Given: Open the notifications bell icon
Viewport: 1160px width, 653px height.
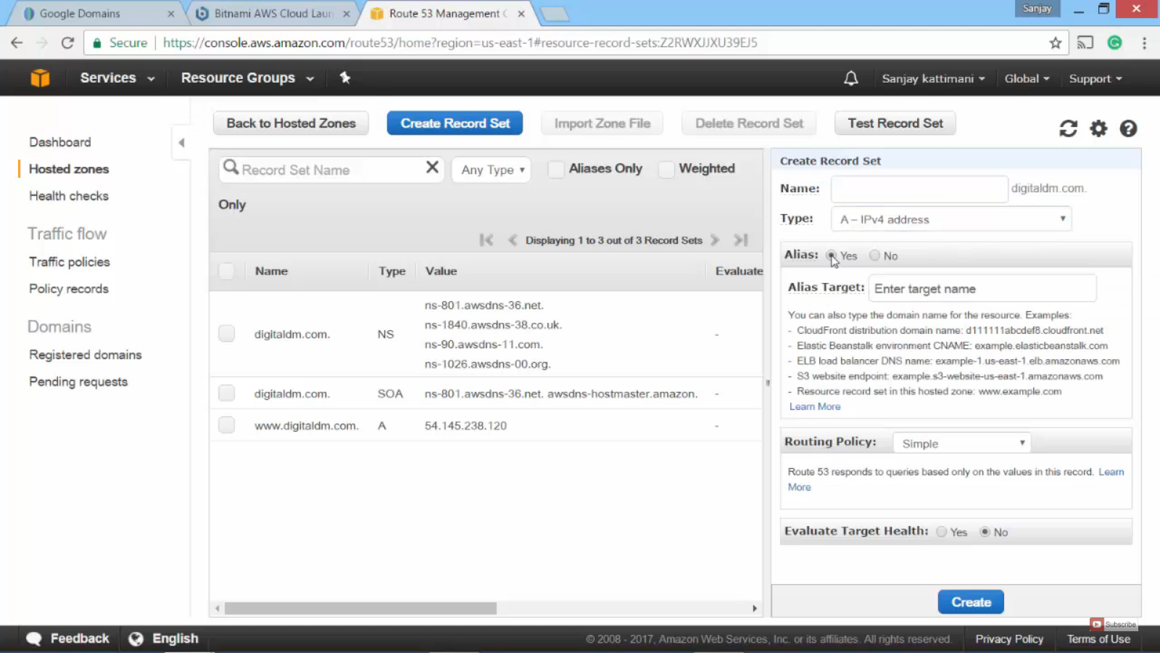Looking at the screenshot, I should click(851, 78).
